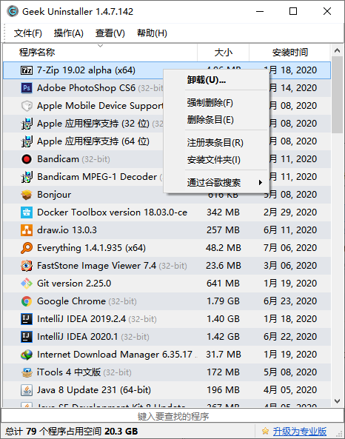Choose 卸载(U)... from context menu

tap(207, 80)
